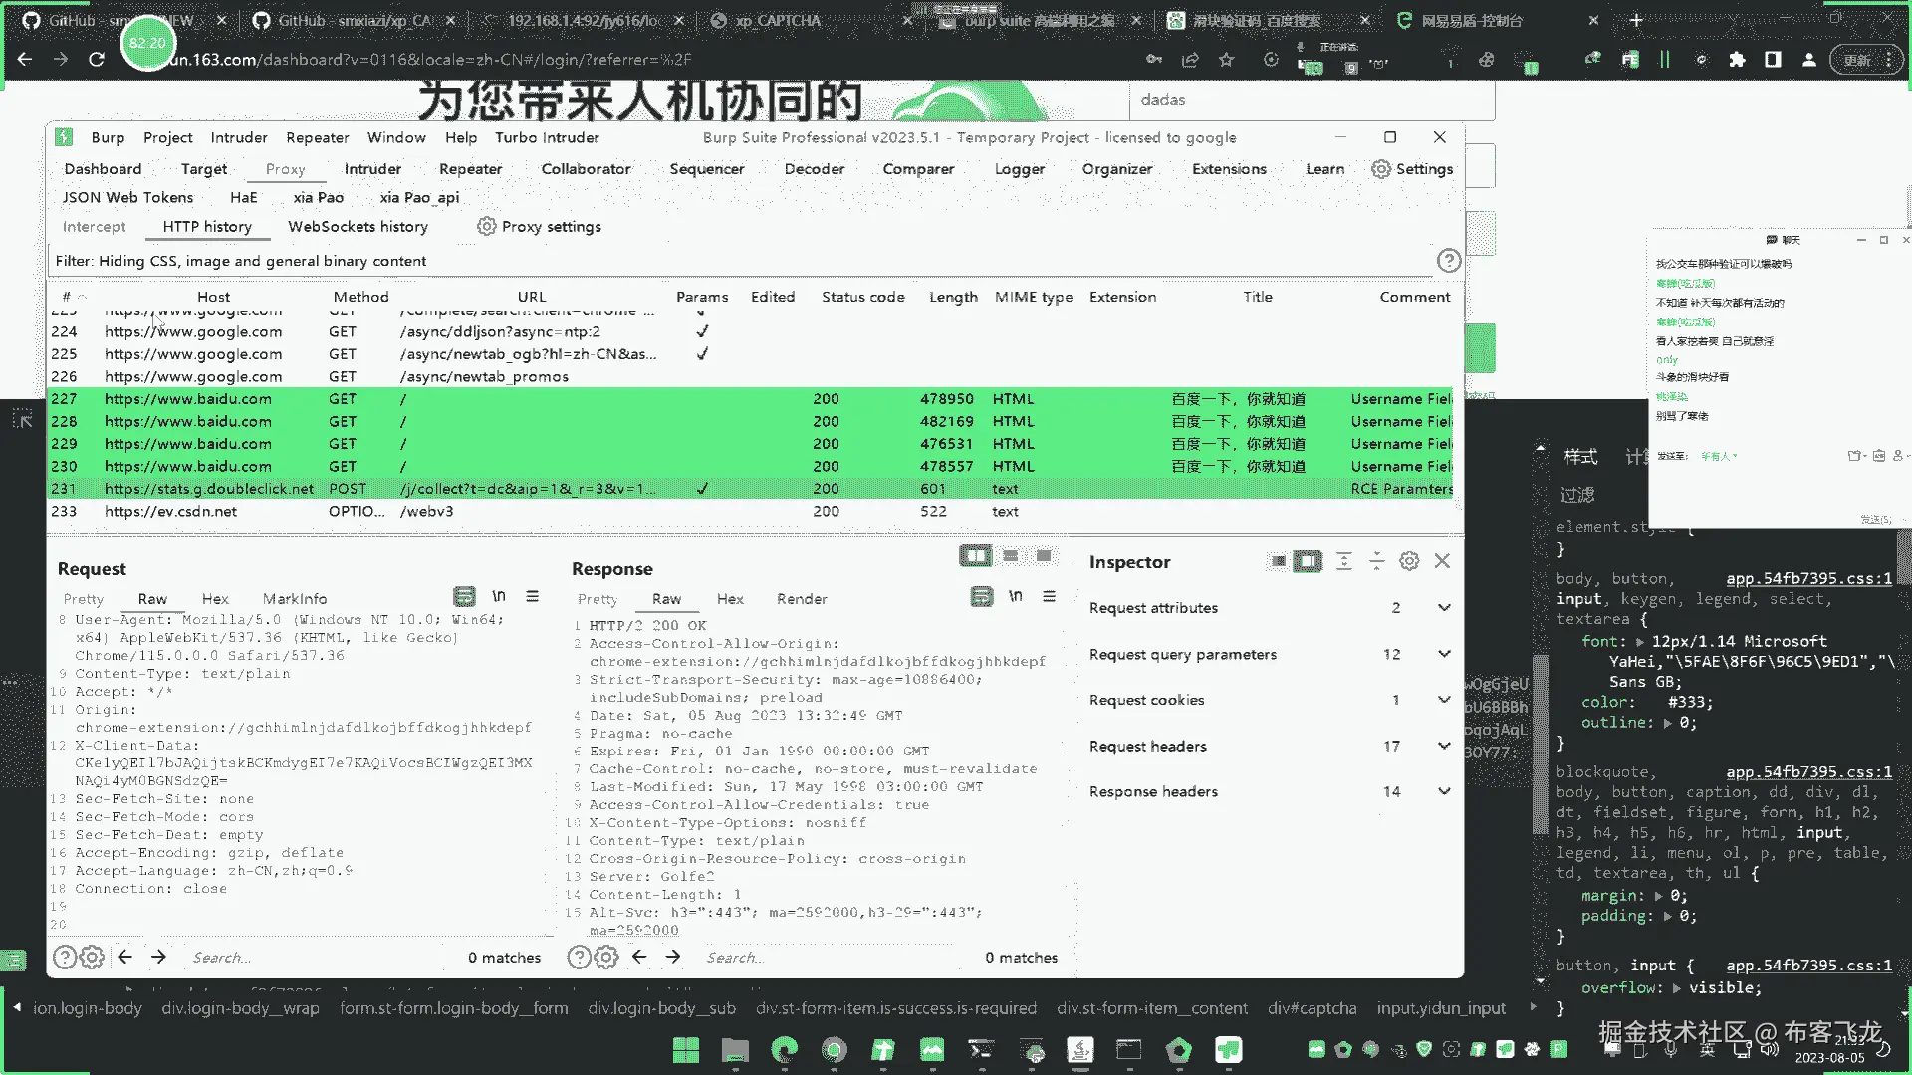Open Inspector settings gear icon
Viewport: 1912px width, 1075px height.
point(1408,561)
